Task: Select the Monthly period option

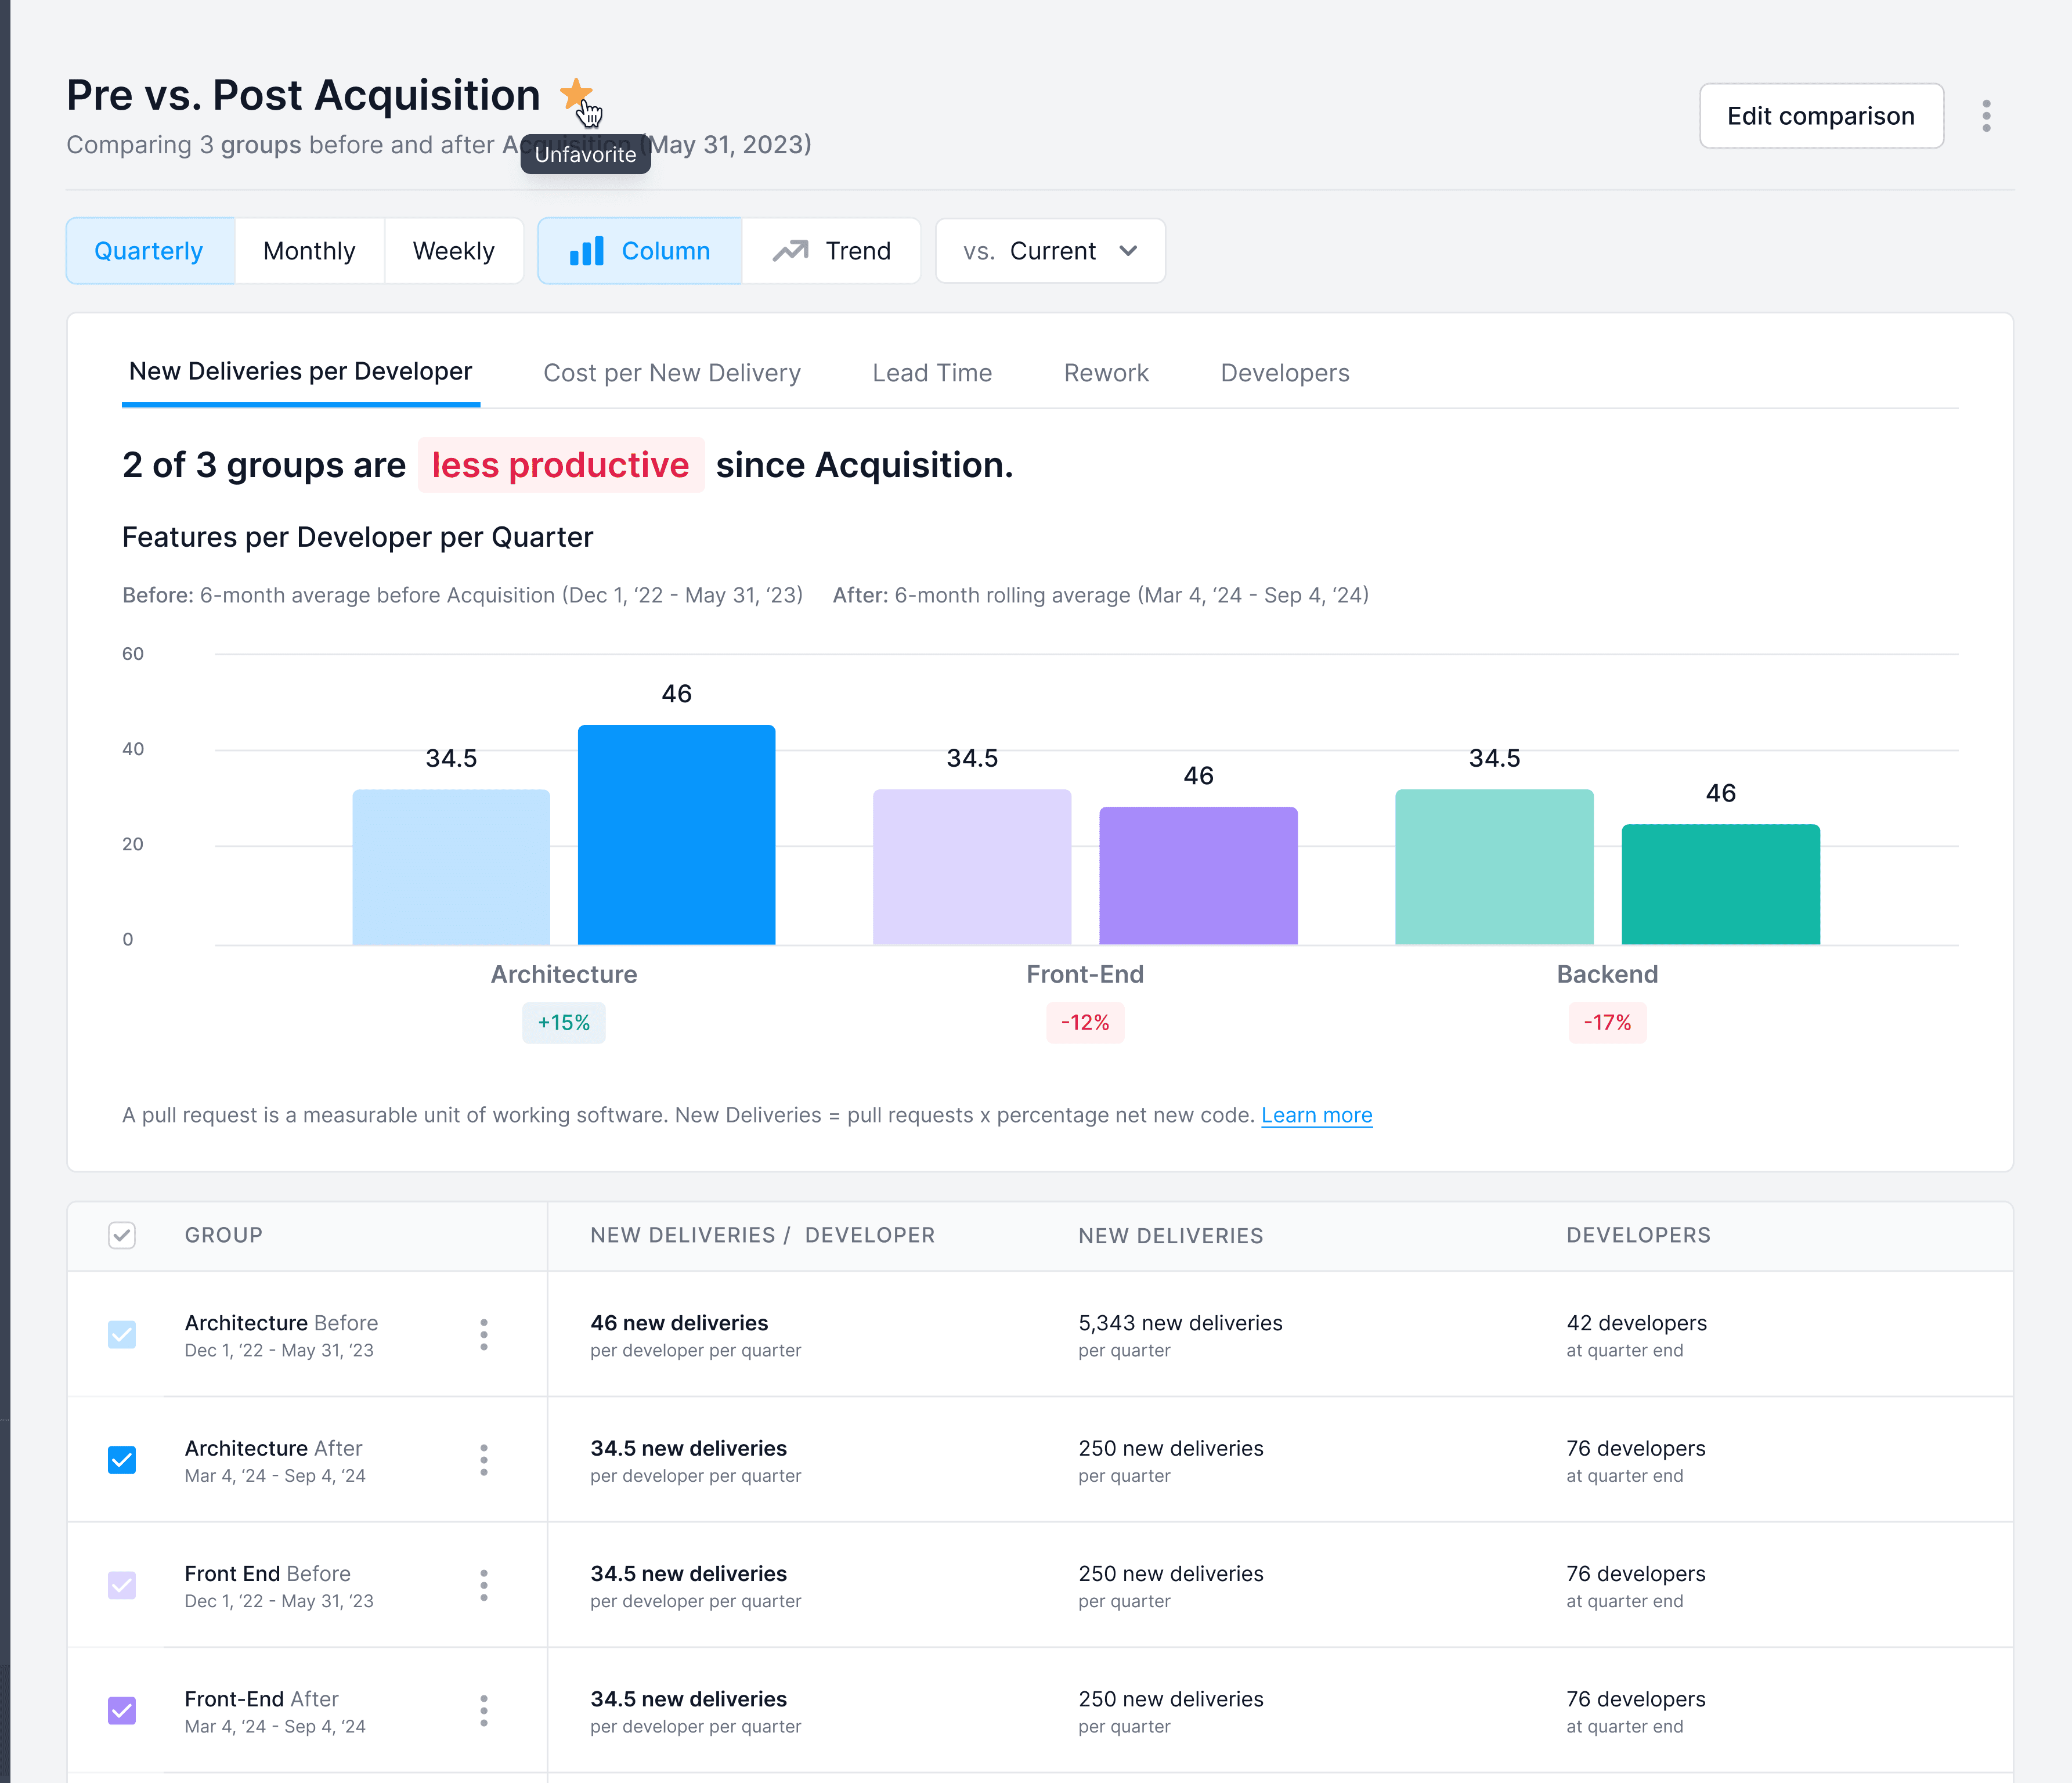Action: coord(309,251)
